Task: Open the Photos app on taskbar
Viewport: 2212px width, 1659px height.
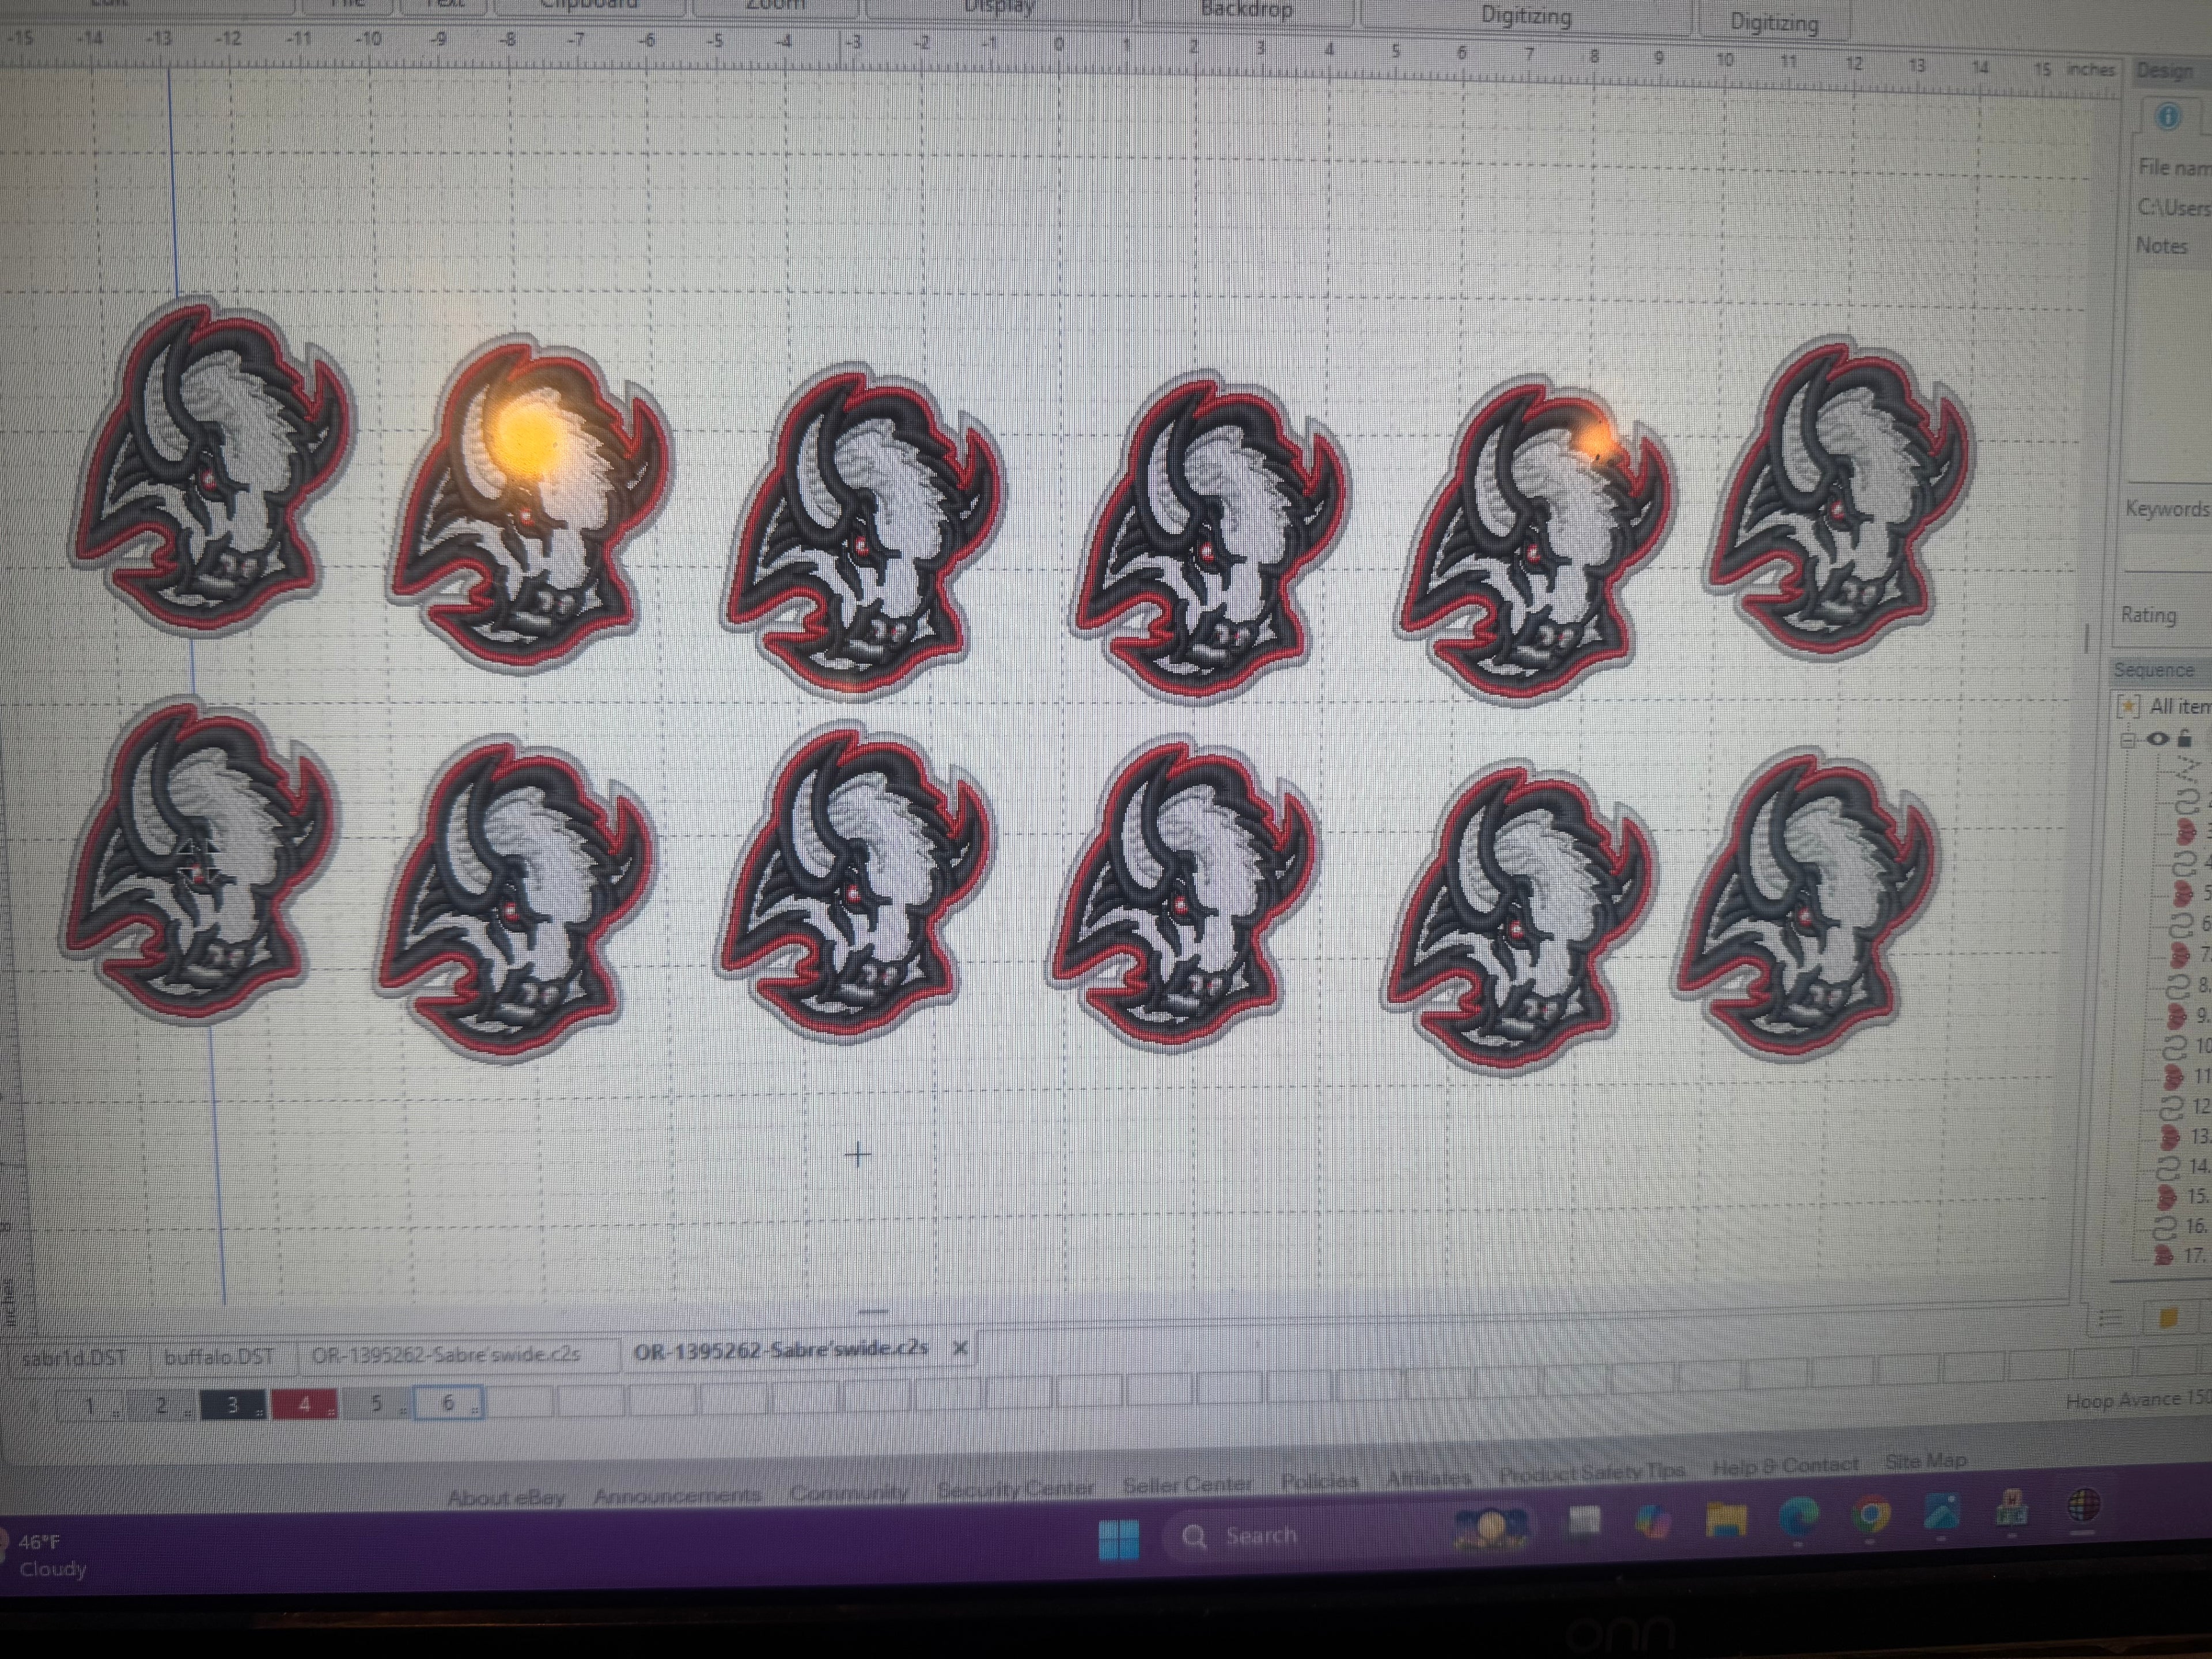Action: coord(1941,1512)
